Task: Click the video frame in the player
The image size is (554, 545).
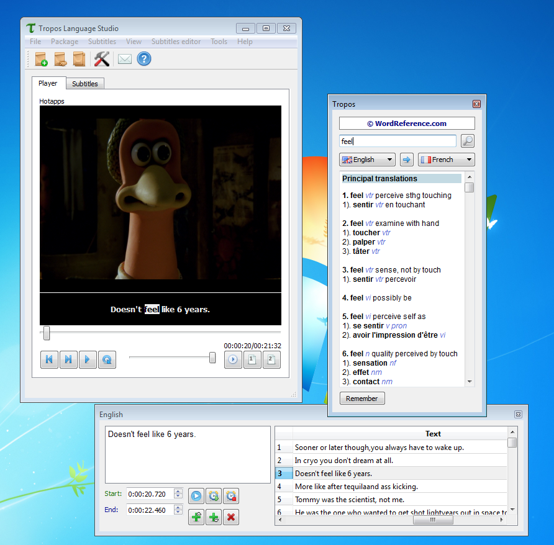Action: 160,199
